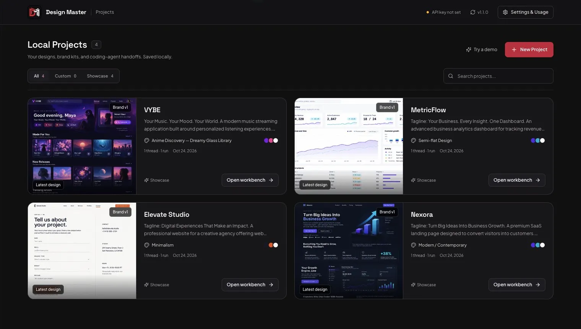
Task: Click the palette icon beside Anime Discovery style
Action: coord(146,140)
